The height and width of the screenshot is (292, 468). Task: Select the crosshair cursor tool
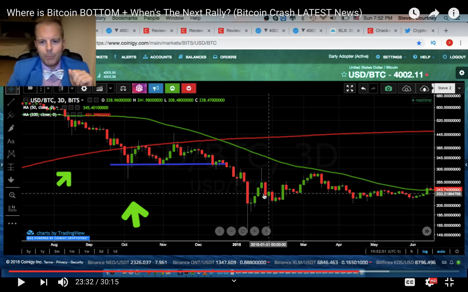click(11, 89)
